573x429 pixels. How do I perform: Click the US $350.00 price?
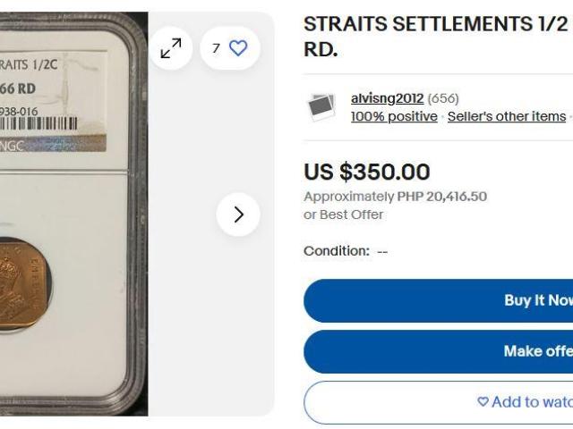[367, 172]
